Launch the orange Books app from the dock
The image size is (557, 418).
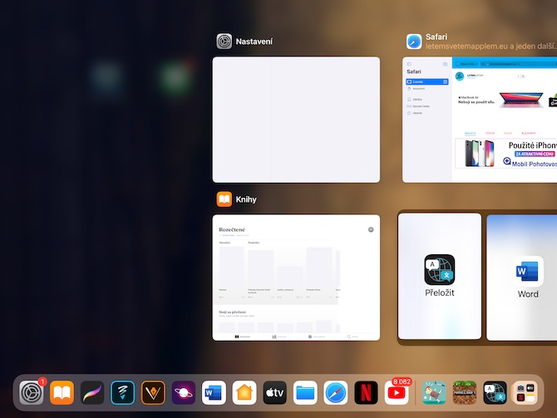[62, 393]
